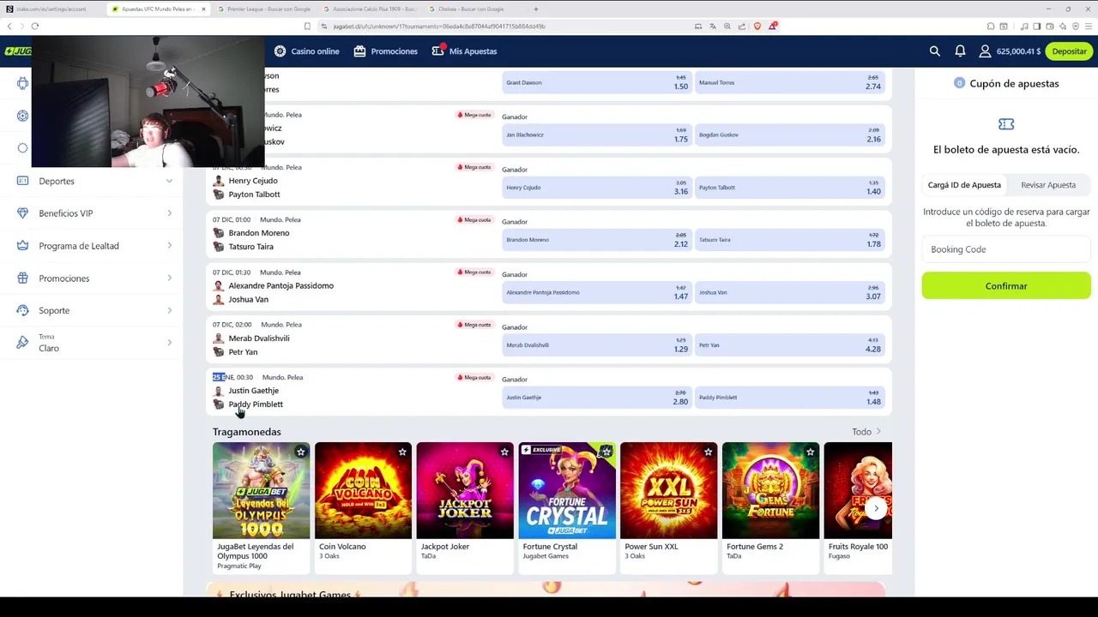
Task: Open Coin Volcano game thumbnail
Action: point(363,490)
